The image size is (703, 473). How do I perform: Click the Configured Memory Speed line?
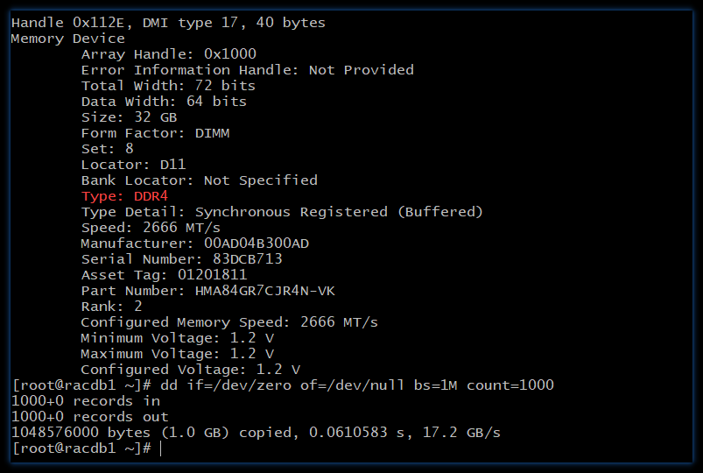[x=228, y=322]
